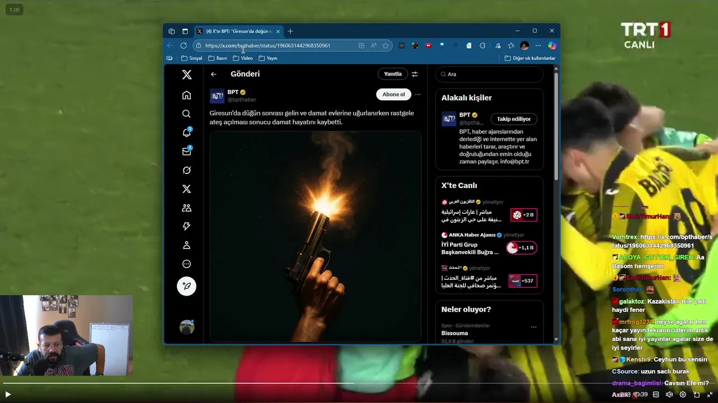Reload the page with the refresh icon

[x=183, y=45]
